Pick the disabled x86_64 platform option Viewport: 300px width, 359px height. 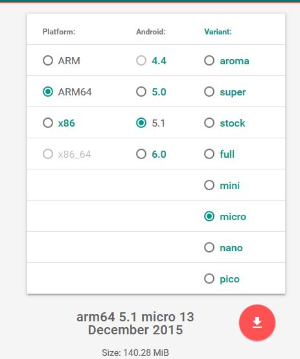[x=48, y=154]
